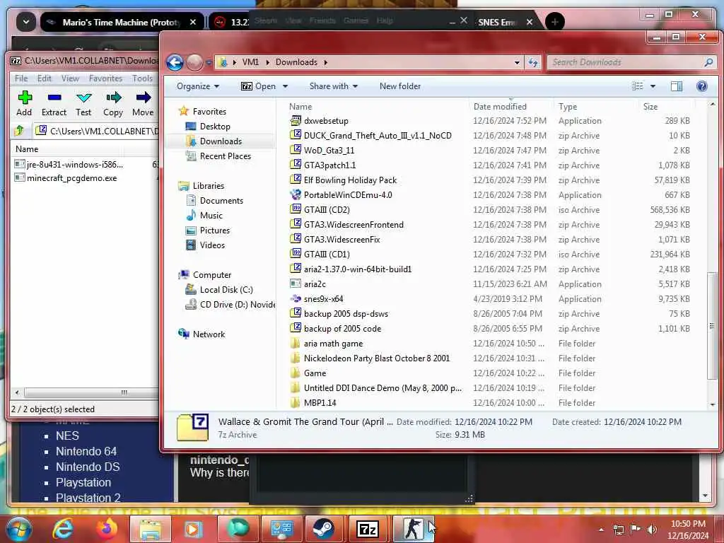Open Firefox from the taskbar
This screenshot has width=724, height=543.
pyautogui.click(x=107, y=529)
